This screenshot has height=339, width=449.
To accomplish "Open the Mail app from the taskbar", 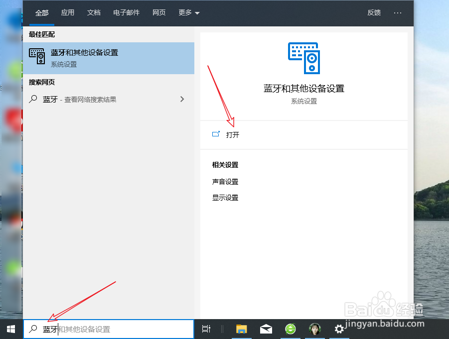I will click(266, 329).
